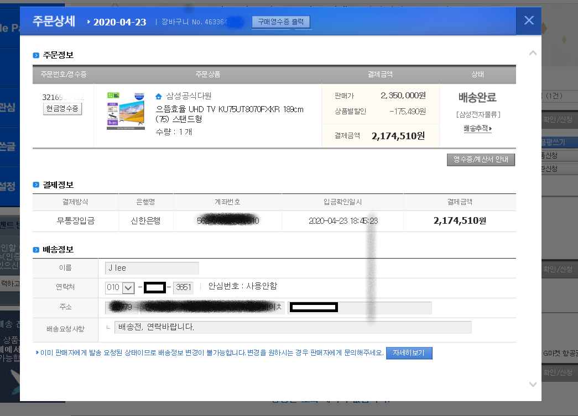The width and height of the screenshot is (578, 416).
Task: Open the 현금영수증 receipt button
Action: coord(63,109)
